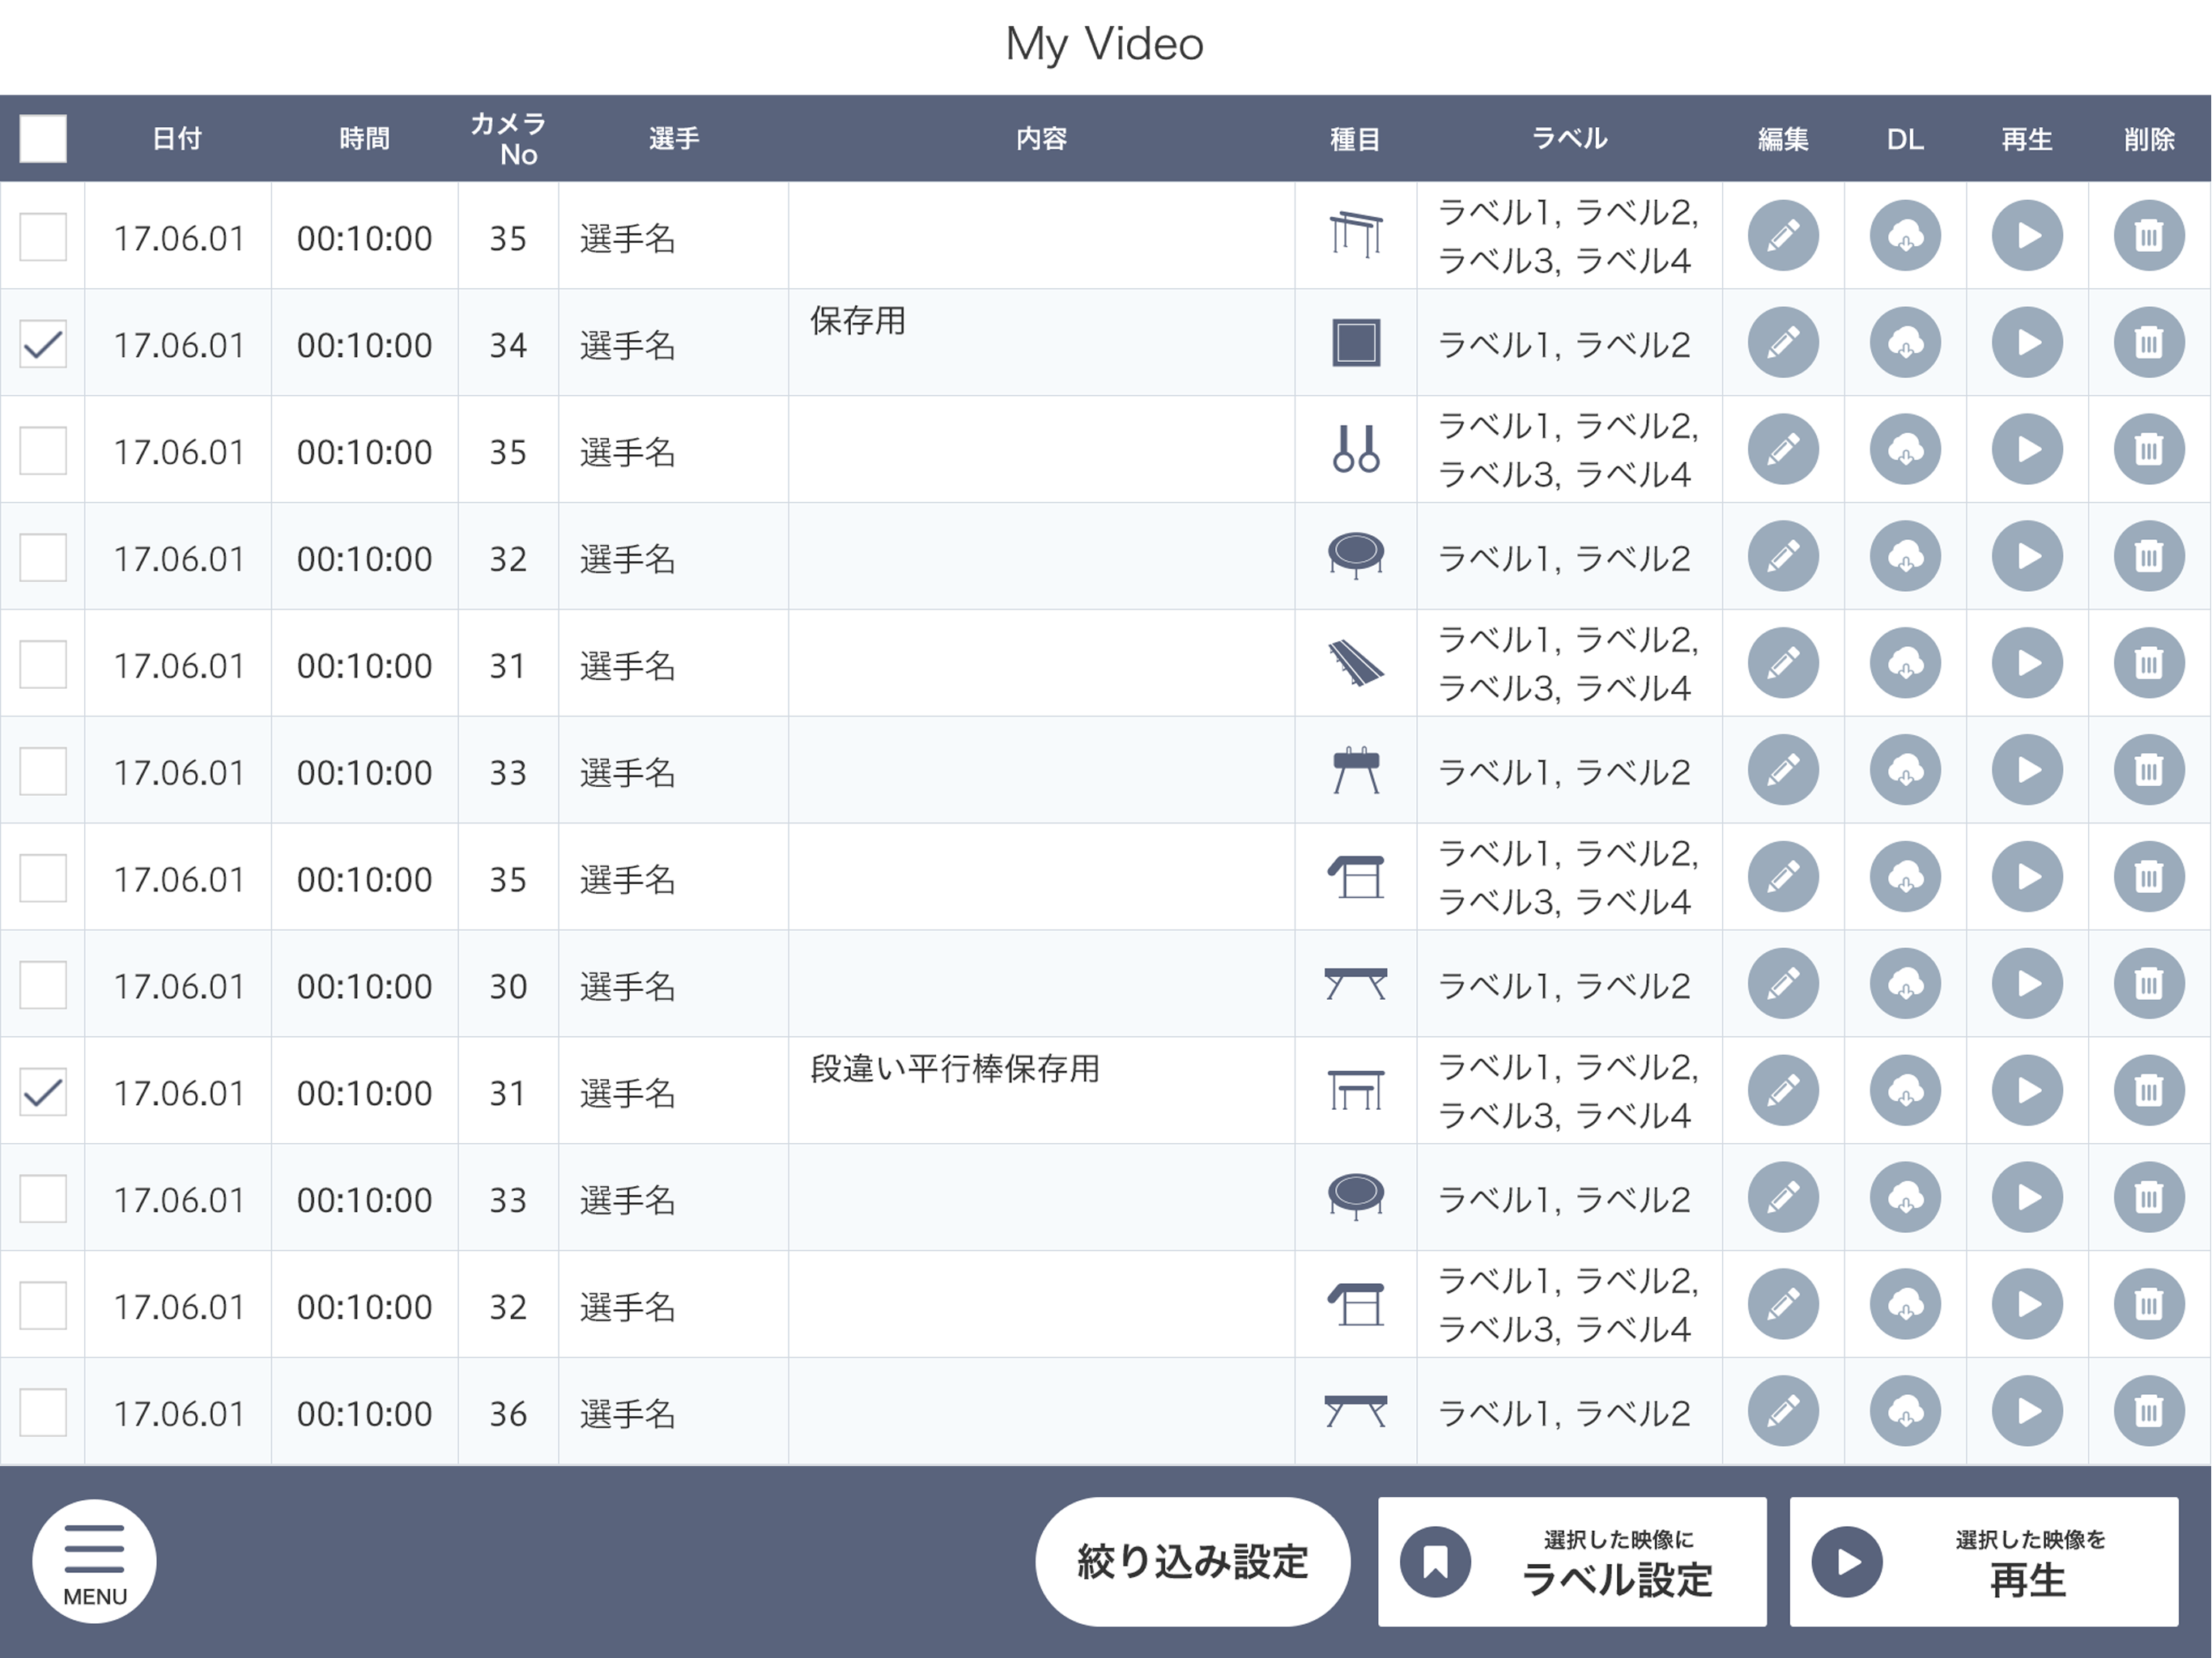Image resolution: width=2212 pixels, height=1658 pixels.
Task: Uncheck the 段違い平行棒保存用 row checkbox
Action: click(43, 1092)
